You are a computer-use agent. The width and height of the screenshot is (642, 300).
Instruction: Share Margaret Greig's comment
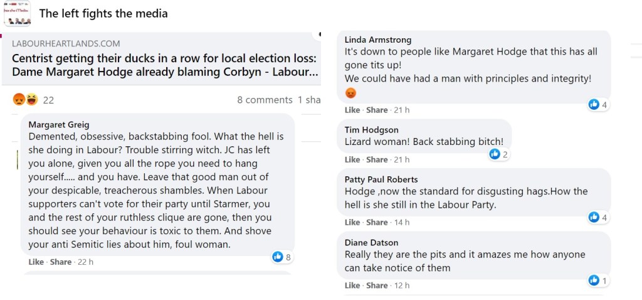pos(61,262)
